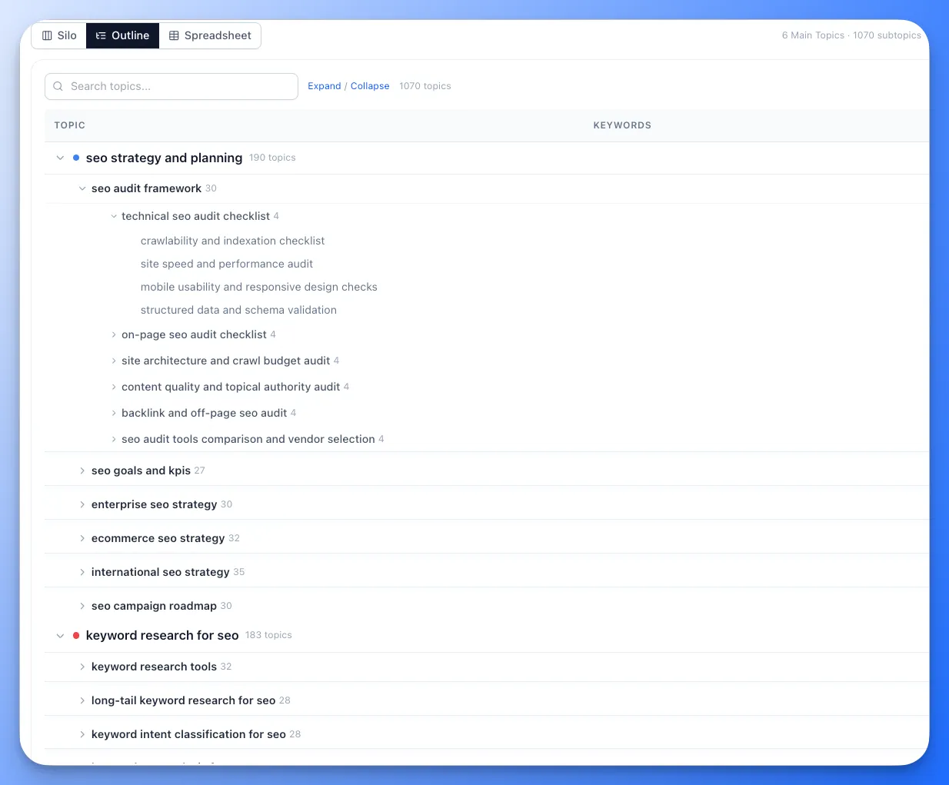Click the Expand link
This screenshot has height=785, width=949.
(x=324, y=86)
